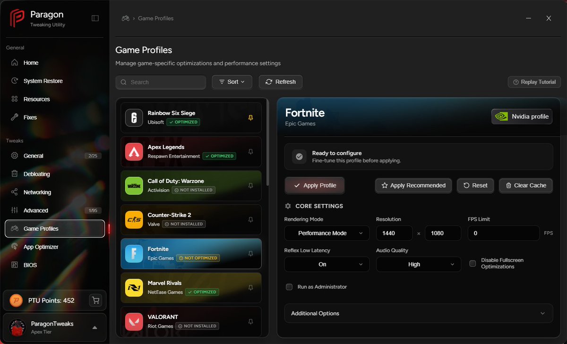Go to Home in the sidebar

(55, 63)
